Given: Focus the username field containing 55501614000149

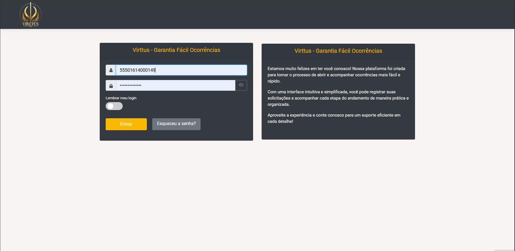Looking at the screenshot, I should tap(181, 70).
